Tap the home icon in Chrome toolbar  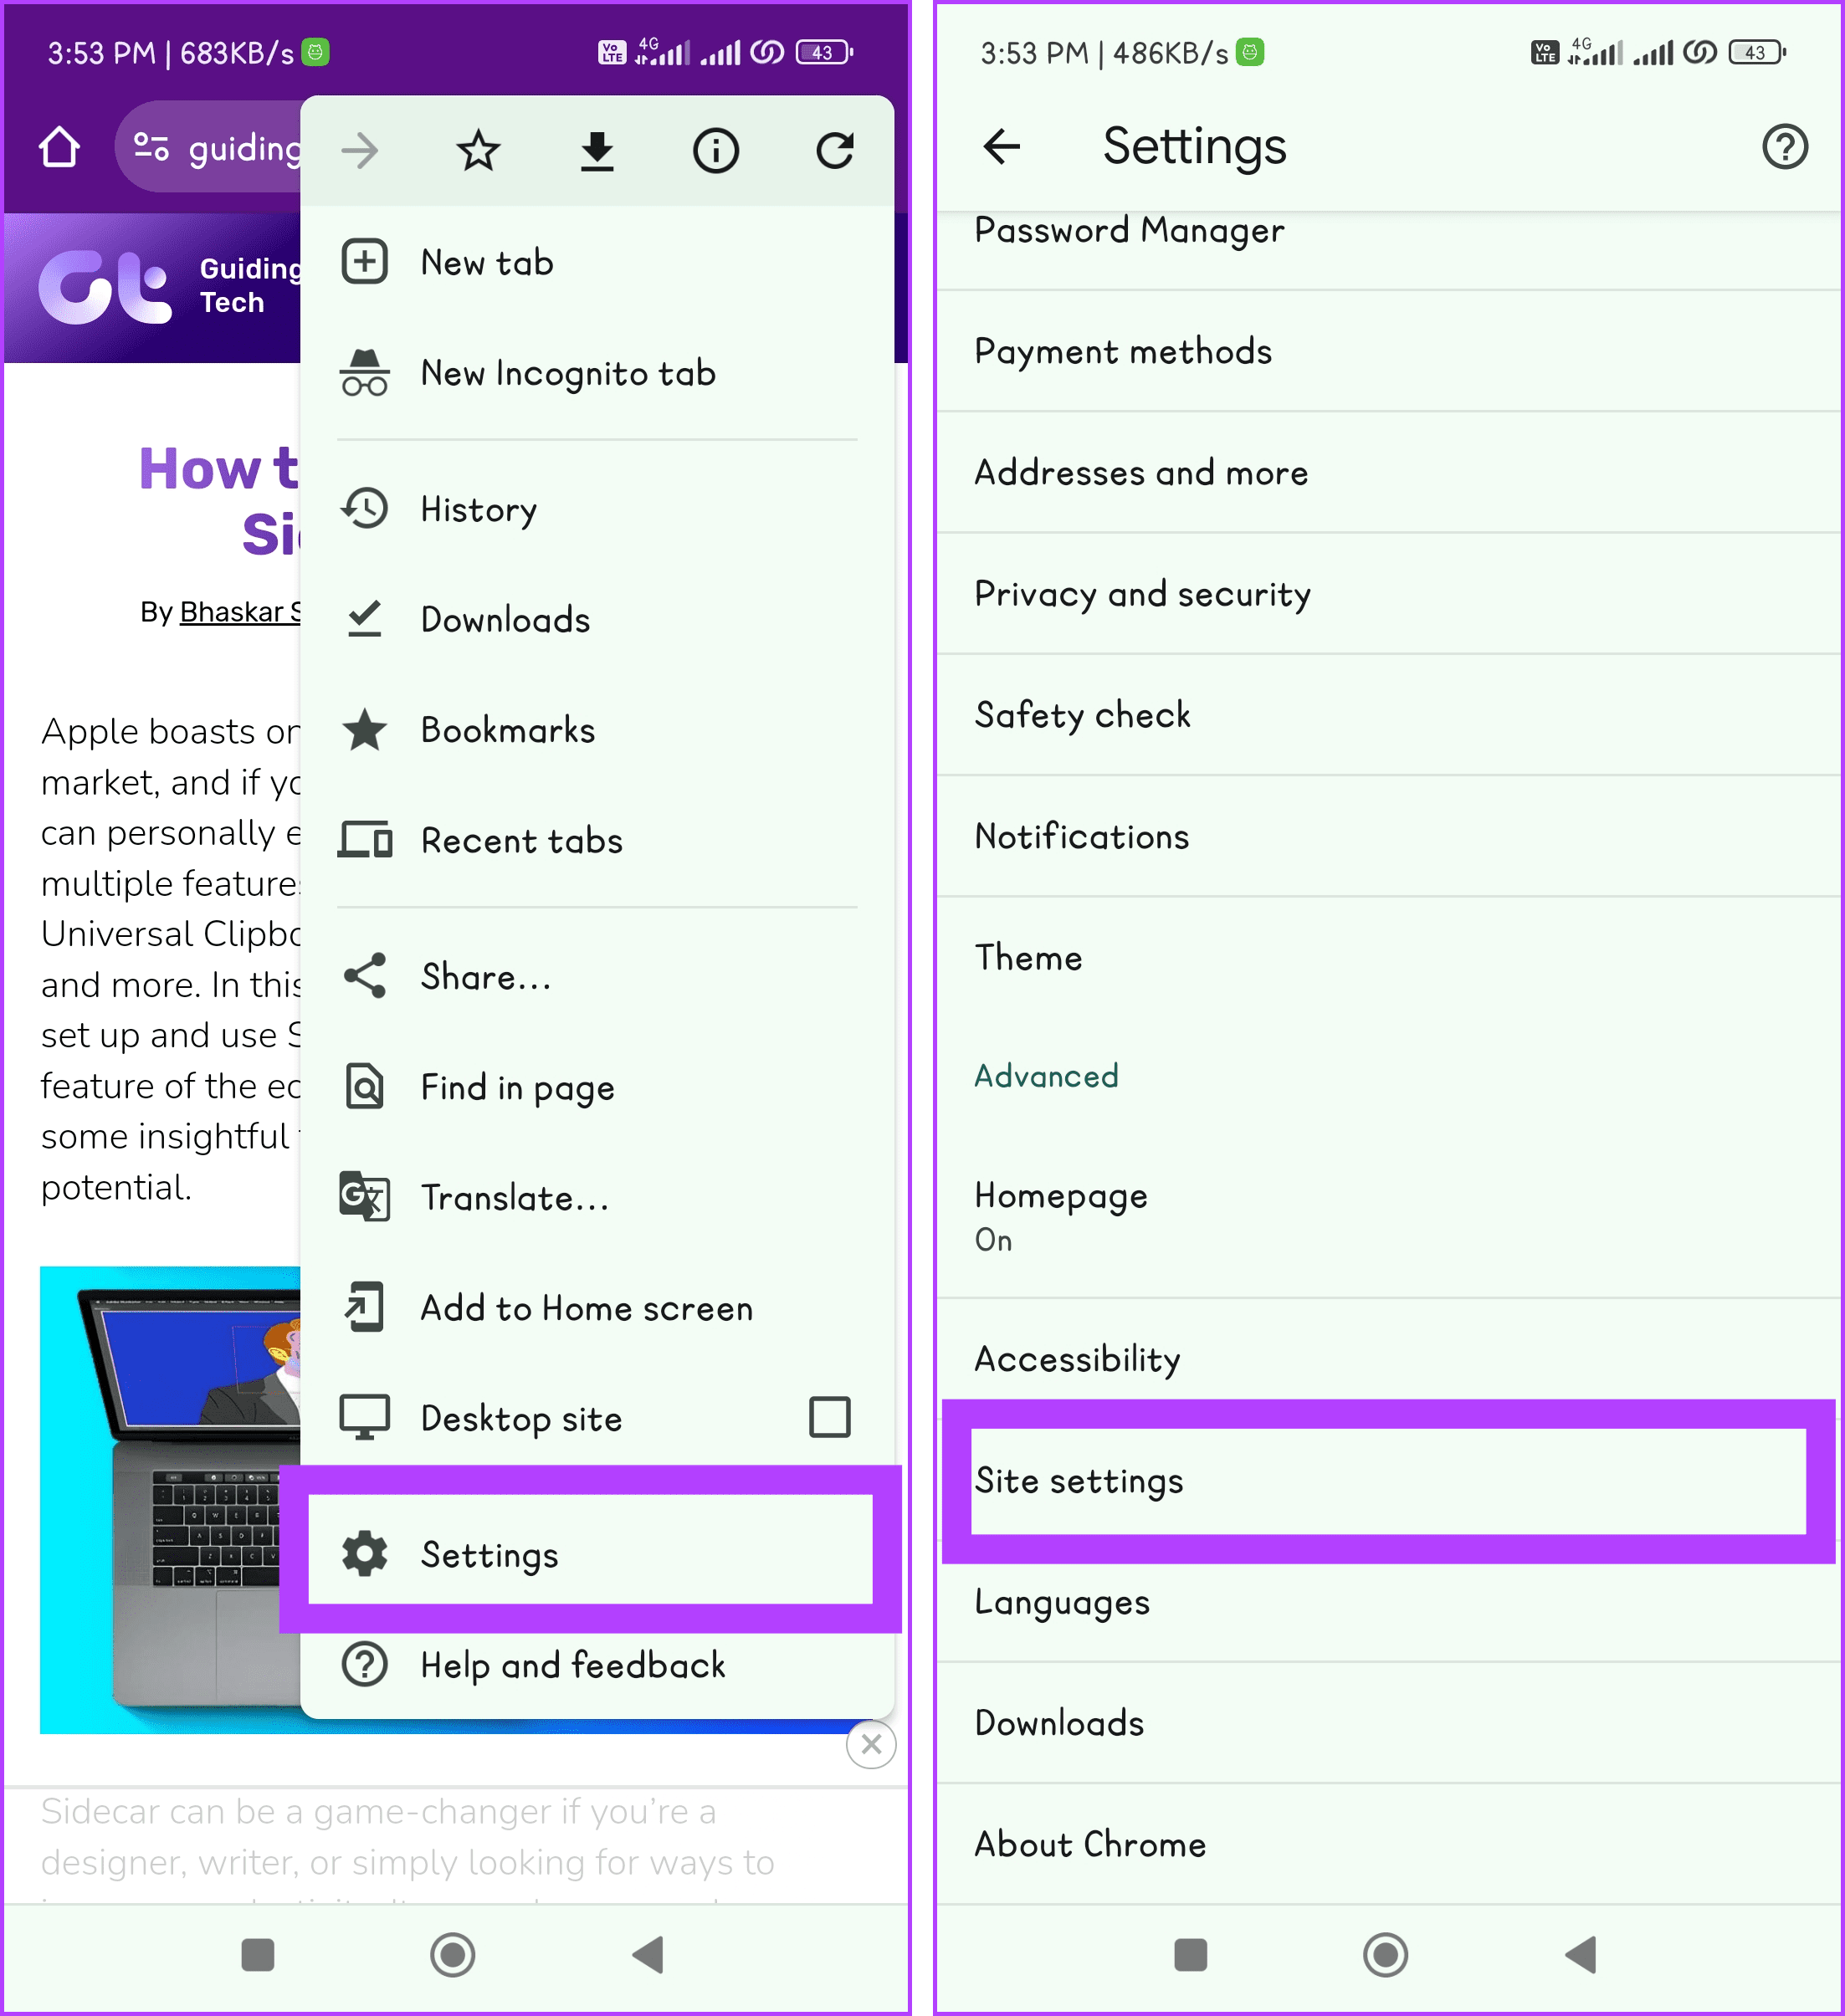pos(59,148)
